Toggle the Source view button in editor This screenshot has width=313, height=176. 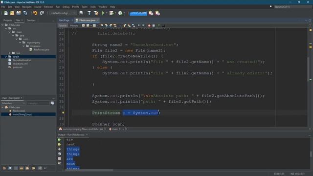click(63, 25)
